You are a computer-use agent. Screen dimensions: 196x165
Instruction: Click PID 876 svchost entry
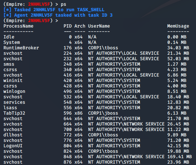click(x=68, y=162)
